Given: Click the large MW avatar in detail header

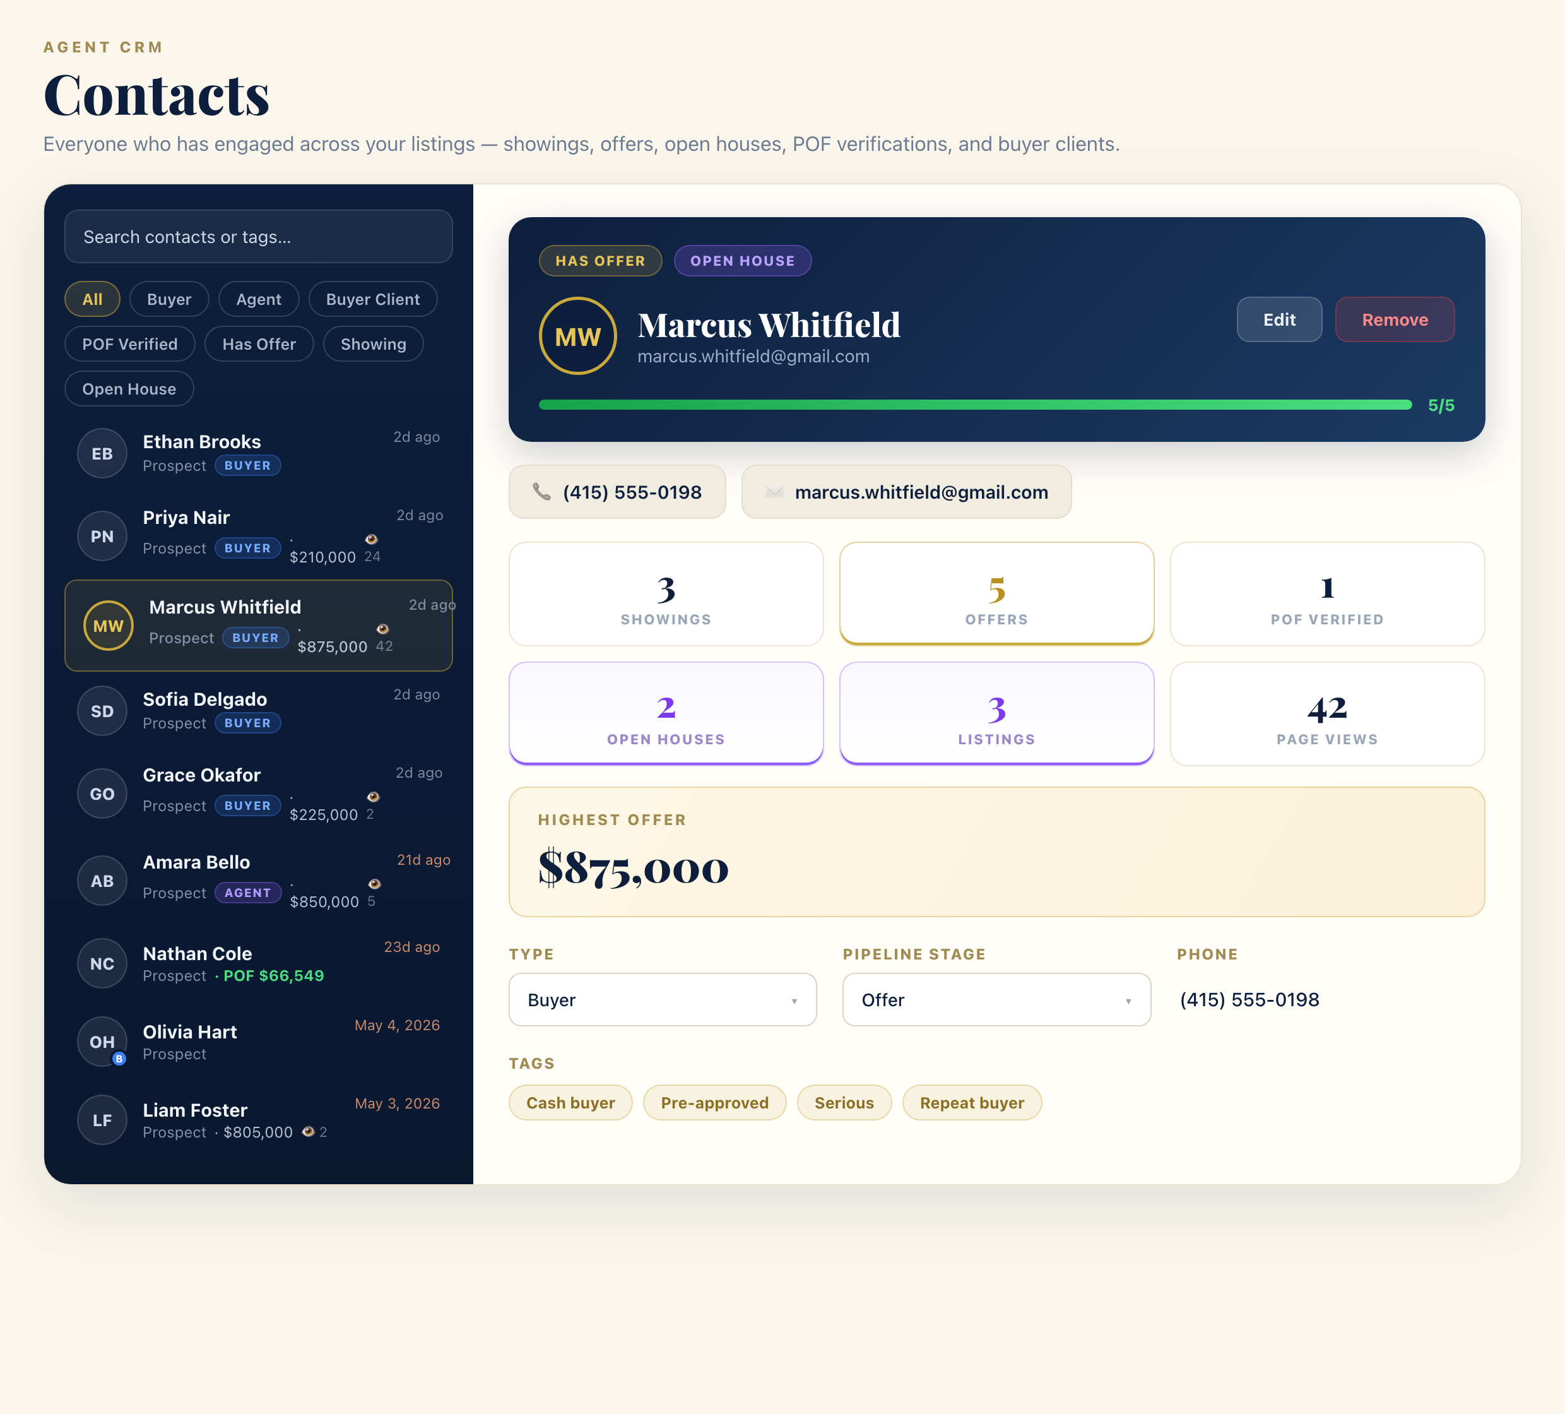Looking at the screenshot, I should pyautogui.click(x=577, y=336).
